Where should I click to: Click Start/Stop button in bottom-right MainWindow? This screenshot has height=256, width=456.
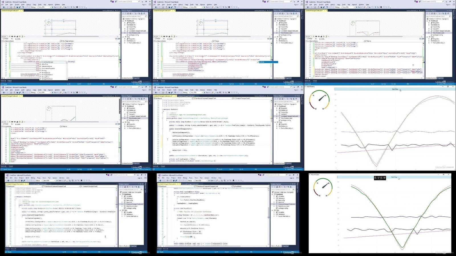pyautogui.click(x=394, y=177)
